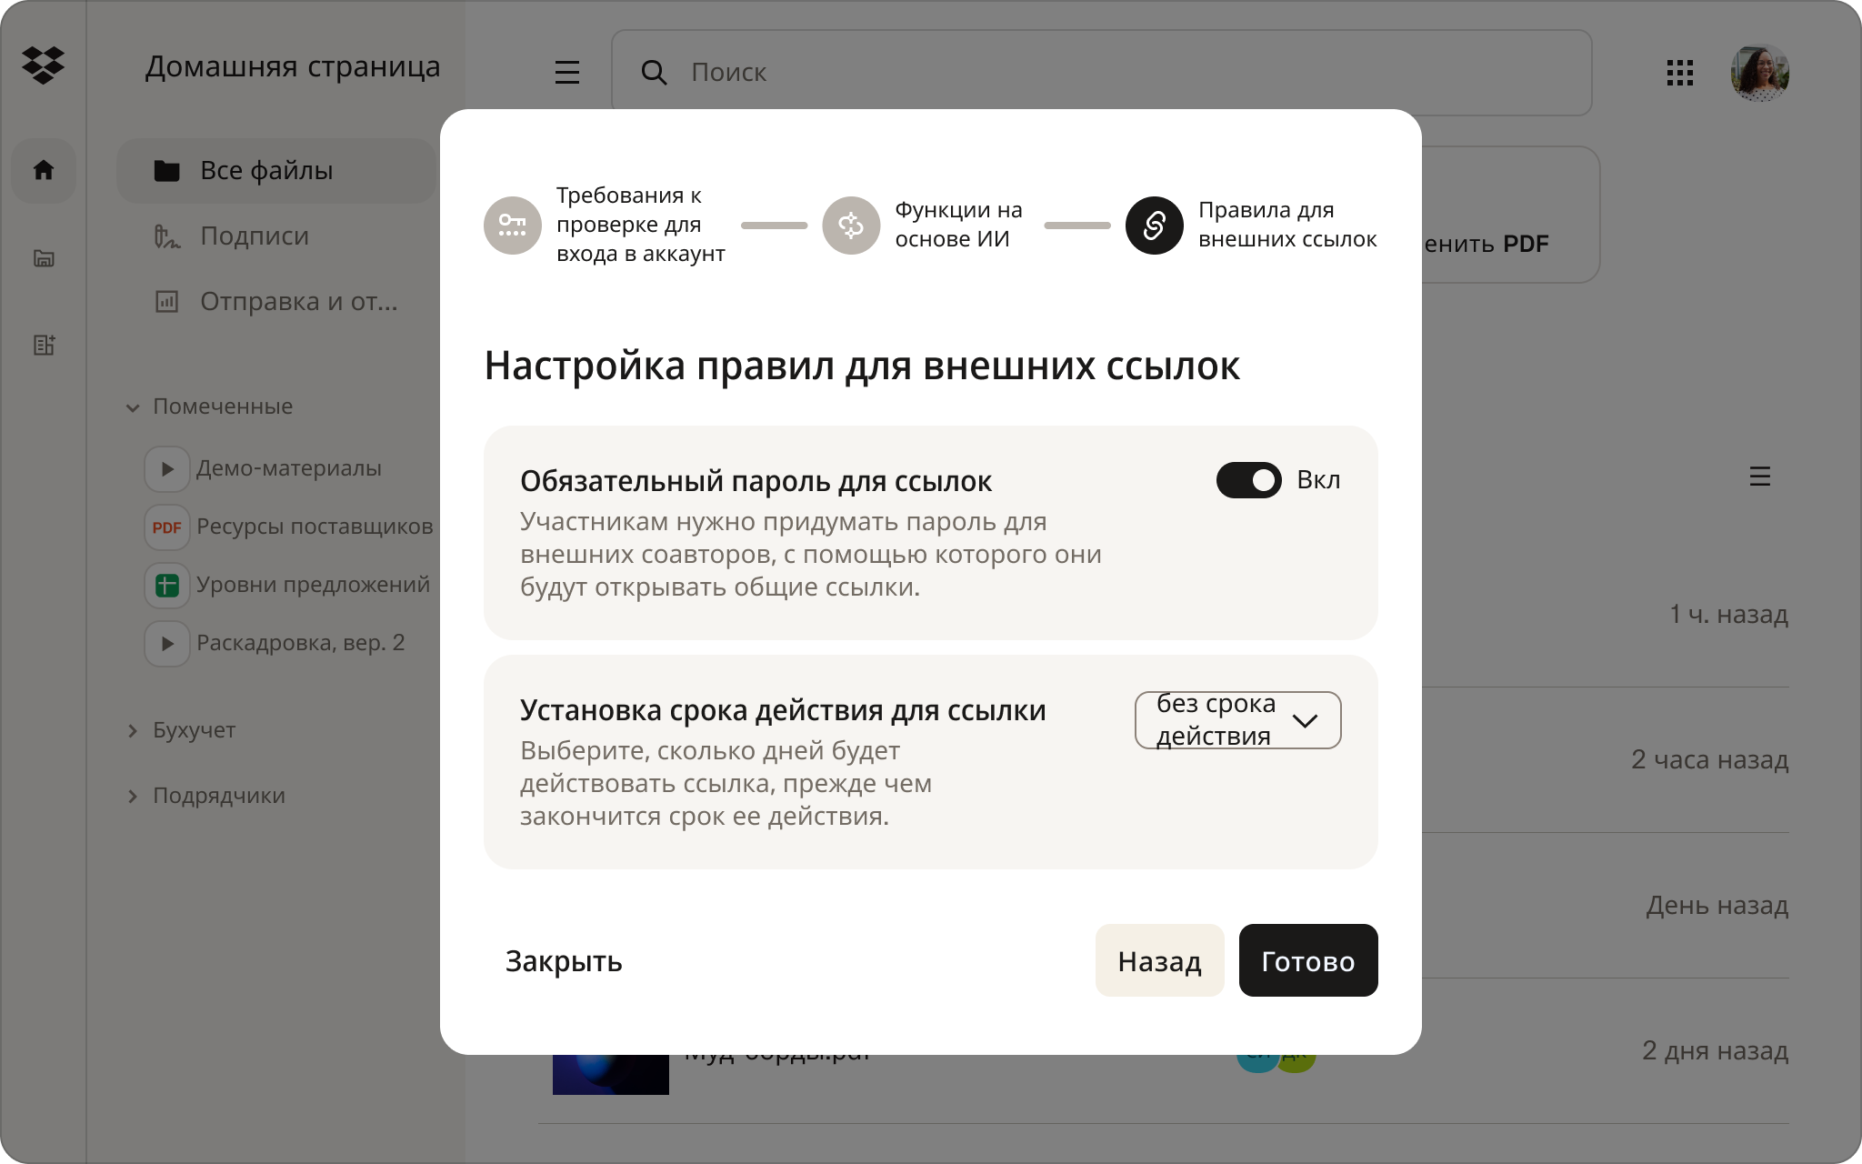The width and height of the screenshot is (1862, 1164).
Task: Expand the Бухучет folder
Action: click(x=133, y=730)
